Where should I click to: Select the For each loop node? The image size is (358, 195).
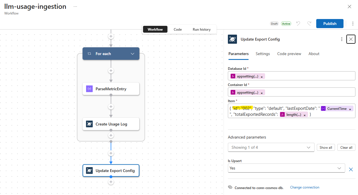tap(111, 54)
